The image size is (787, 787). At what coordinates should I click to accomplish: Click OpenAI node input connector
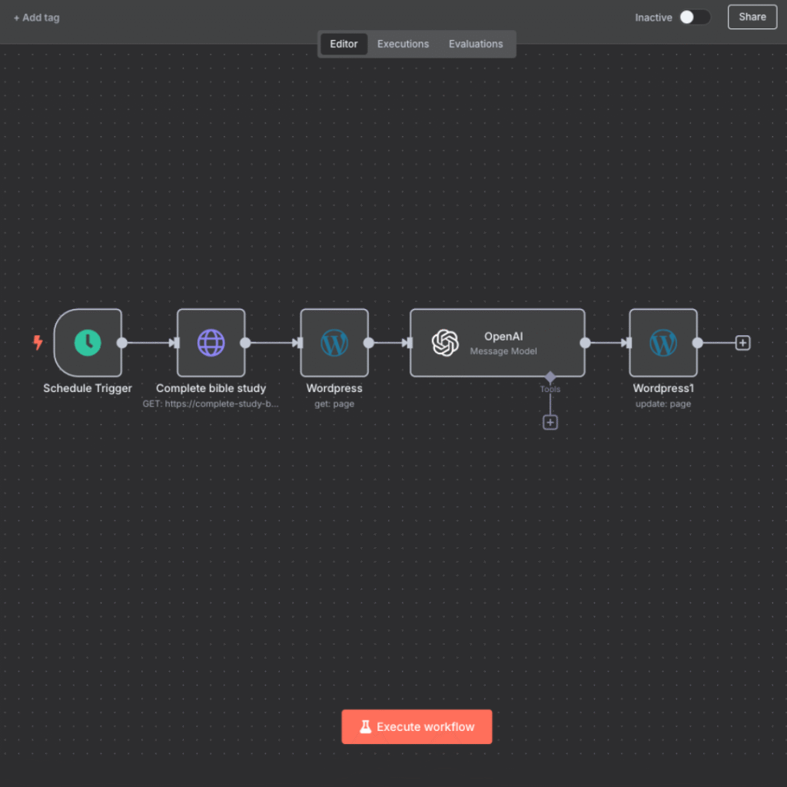409,343
